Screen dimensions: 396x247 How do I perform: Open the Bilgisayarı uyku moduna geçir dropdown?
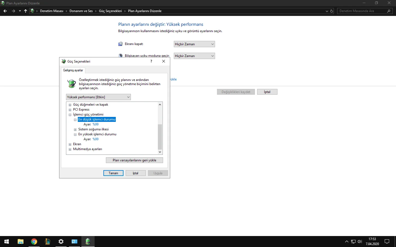(194, 56)
